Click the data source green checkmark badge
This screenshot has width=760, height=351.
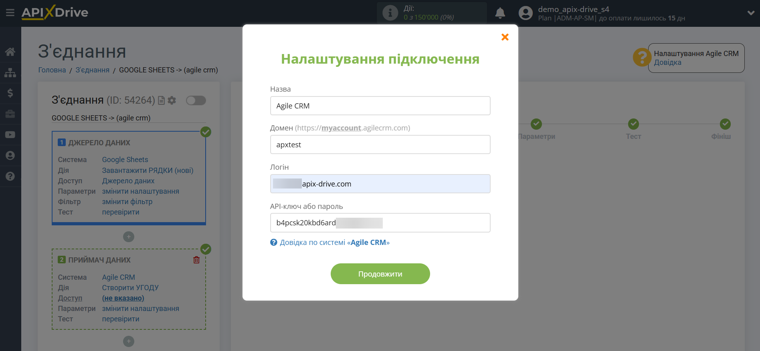206,132
